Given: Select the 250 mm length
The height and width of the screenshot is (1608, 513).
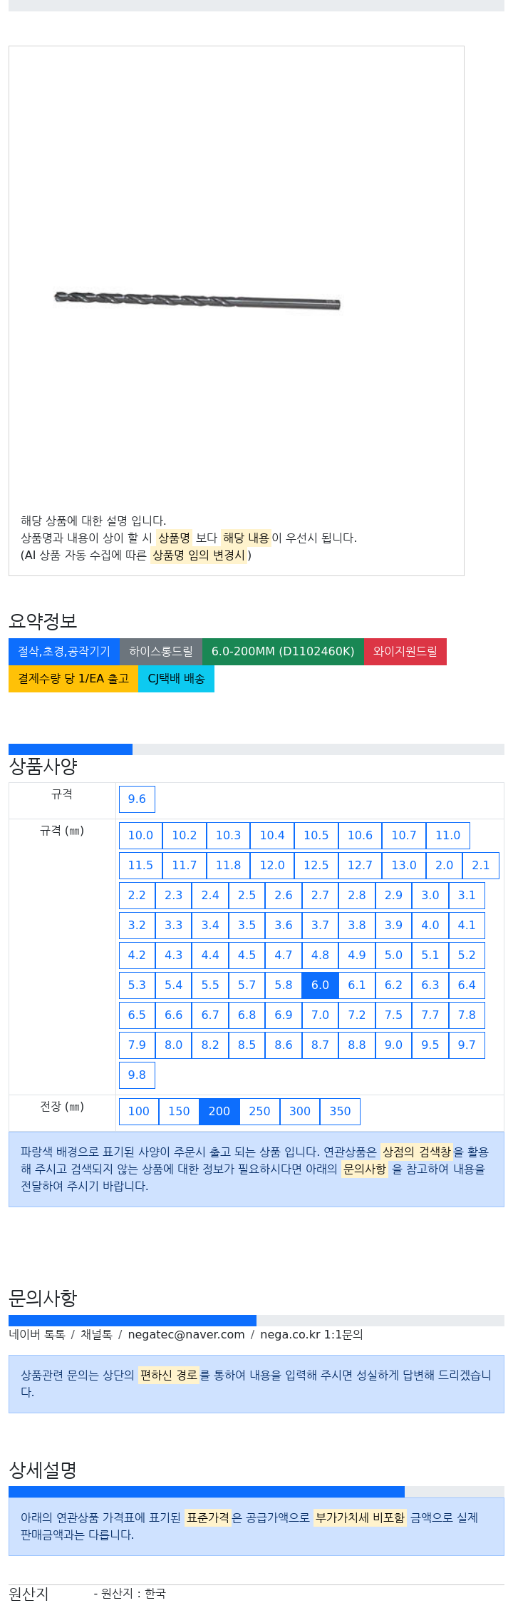Looking at the screenshot, I should pos(259,1111).
